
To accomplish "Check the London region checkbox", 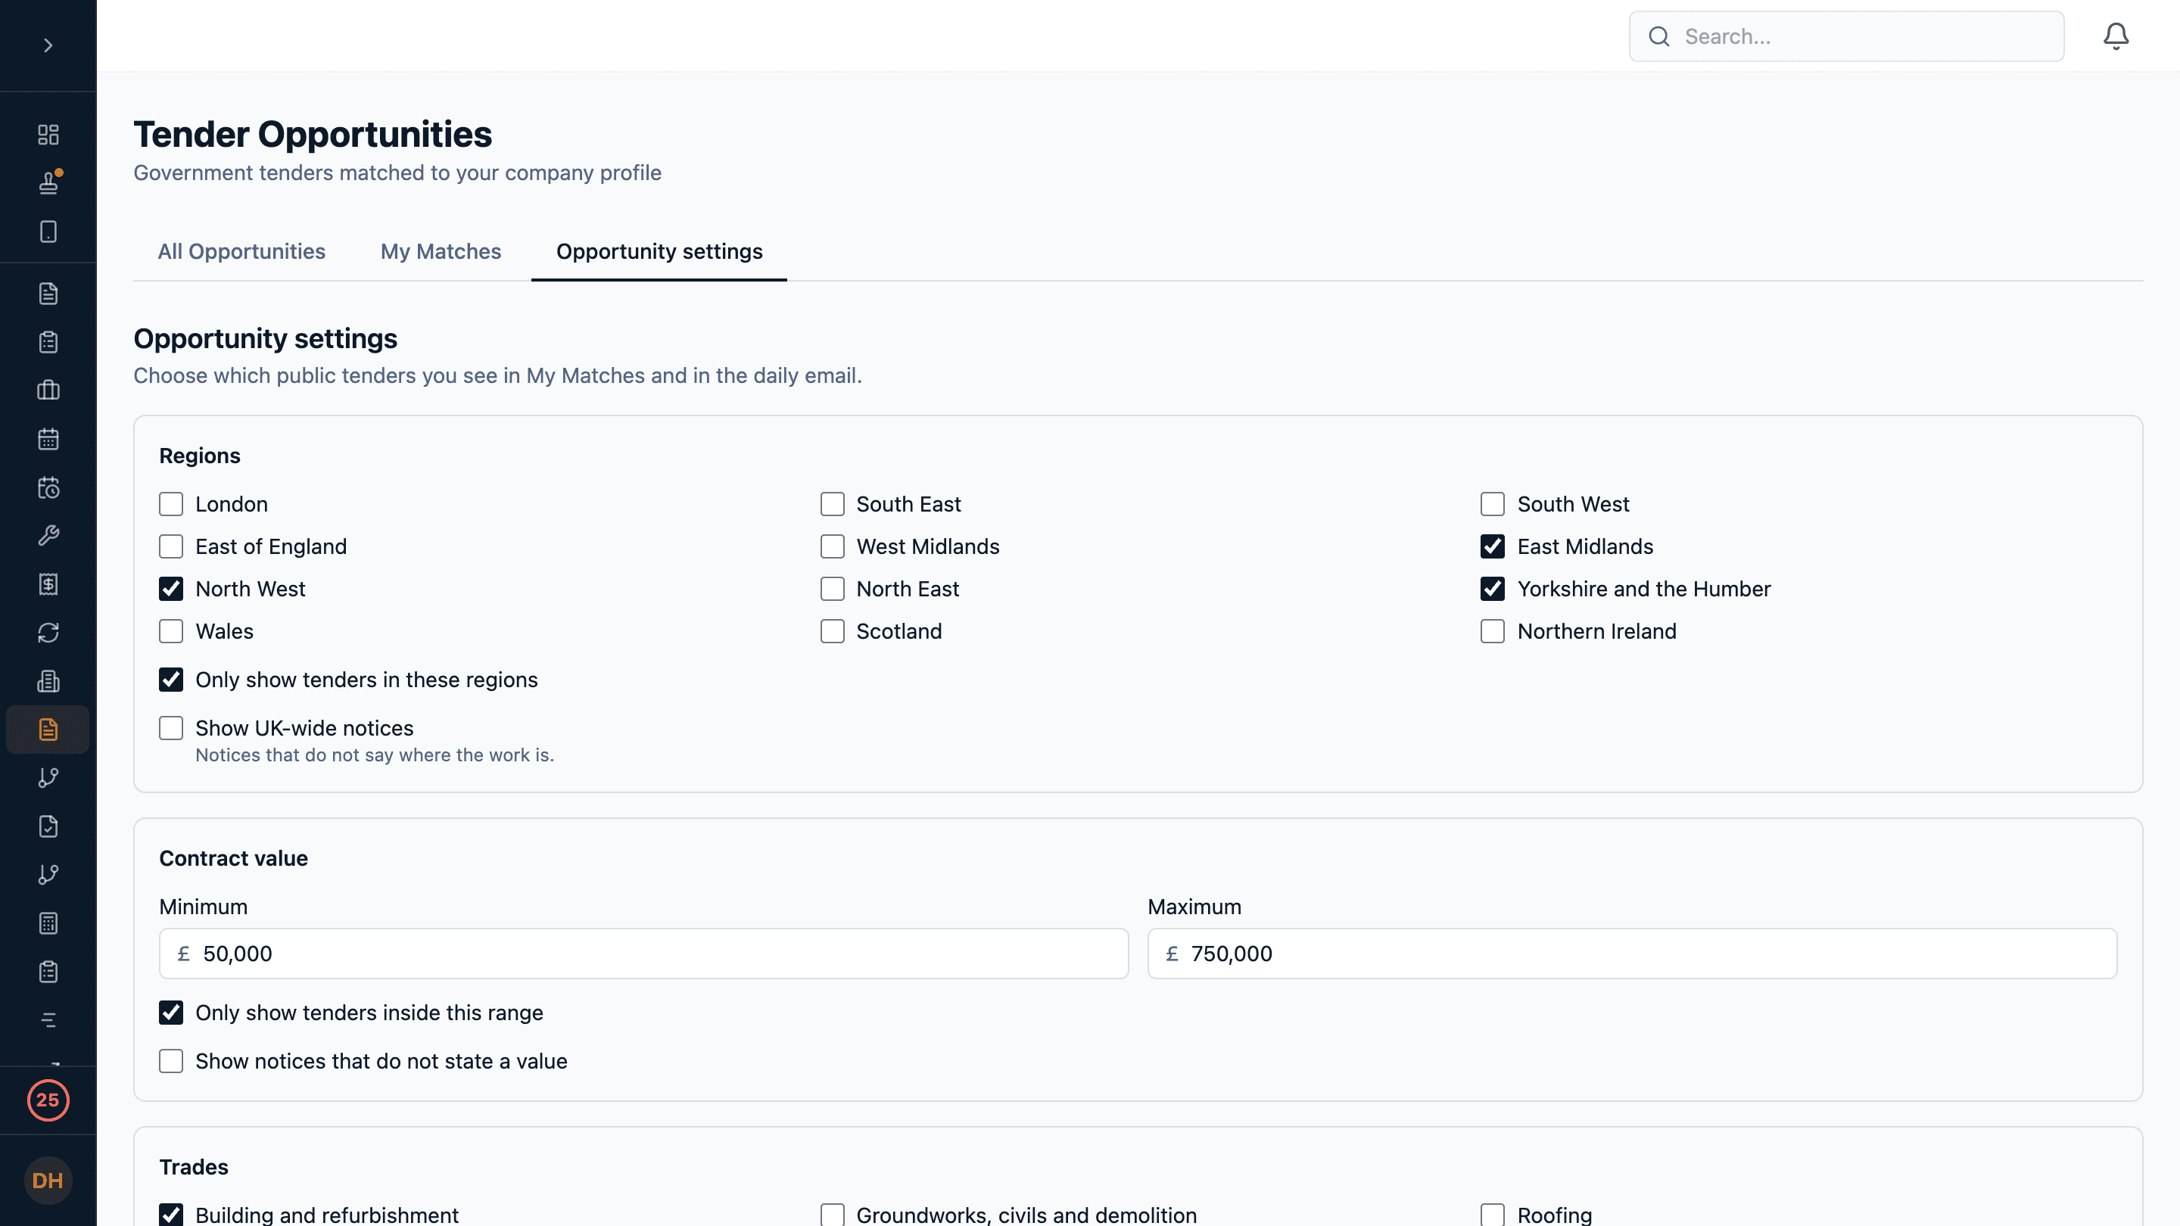I will pos(171,504).
